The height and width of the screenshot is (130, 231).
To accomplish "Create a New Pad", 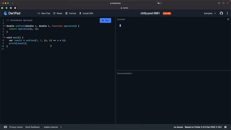I will coord(44,13).
